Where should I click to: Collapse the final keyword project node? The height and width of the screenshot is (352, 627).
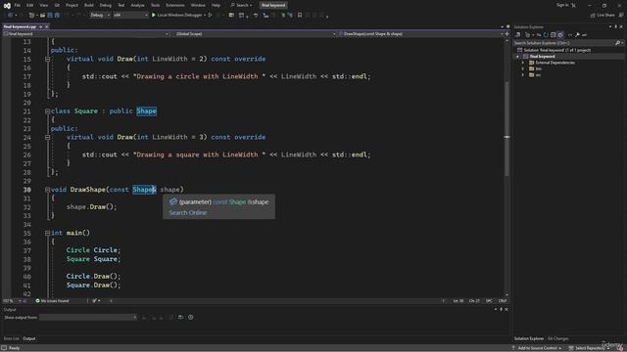pos(517,57)
